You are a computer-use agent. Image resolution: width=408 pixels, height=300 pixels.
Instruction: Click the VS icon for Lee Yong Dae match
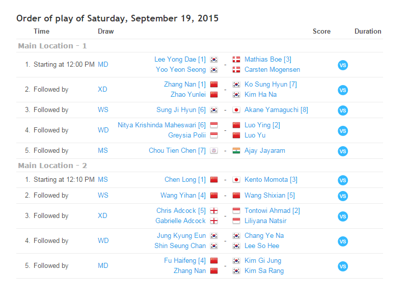(343, 65)
